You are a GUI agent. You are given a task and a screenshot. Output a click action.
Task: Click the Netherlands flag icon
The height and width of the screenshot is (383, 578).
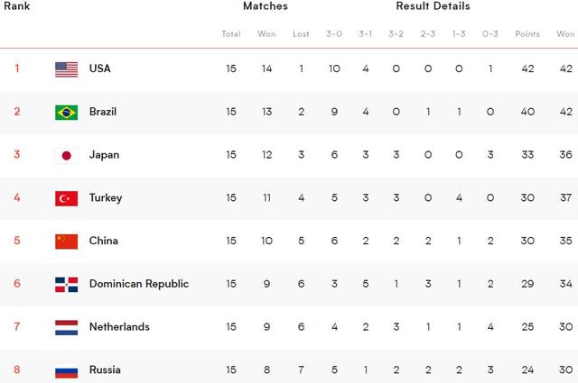66,327
